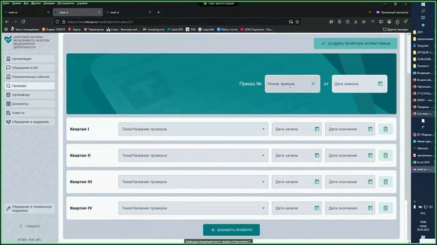Open Обращение в техническую поддержку link
The image size is (437, 245).
click(x=30, y=209)
